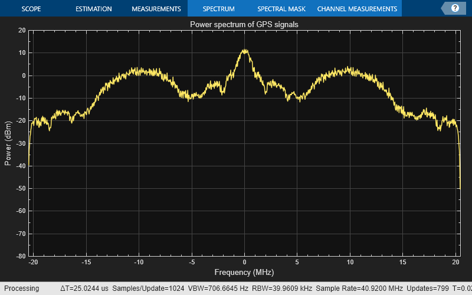472x295 pixels.
Task: Click the Samples/Update=1024 status entry
Action: [x=148, y=289]
